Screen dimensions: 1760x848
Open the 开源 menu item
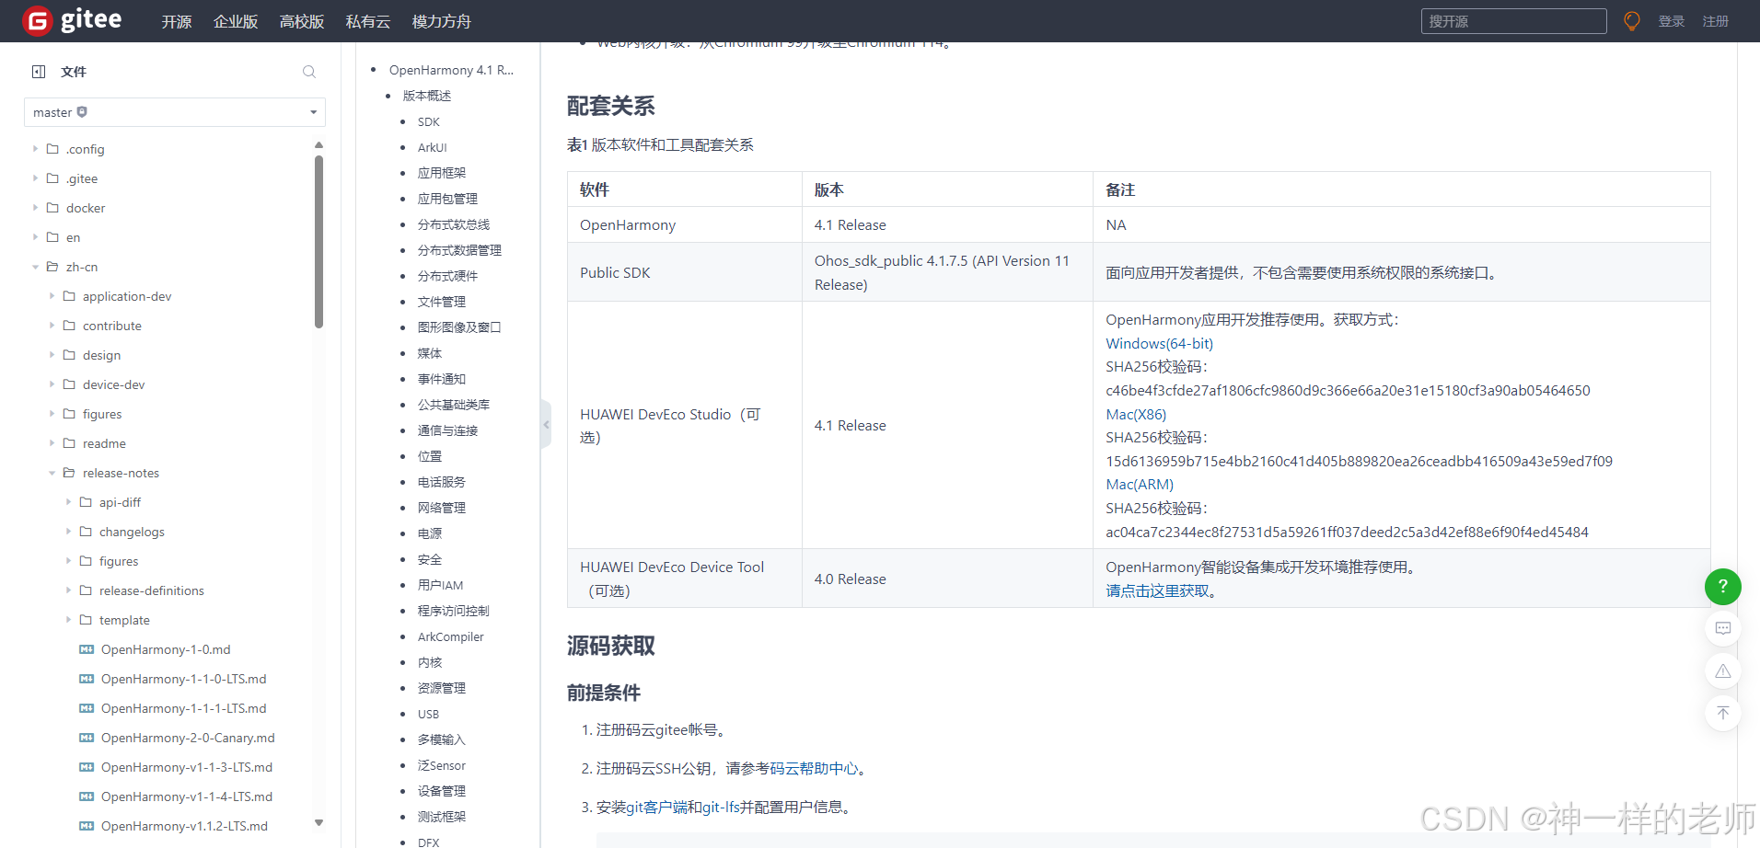tap(177, 21)
